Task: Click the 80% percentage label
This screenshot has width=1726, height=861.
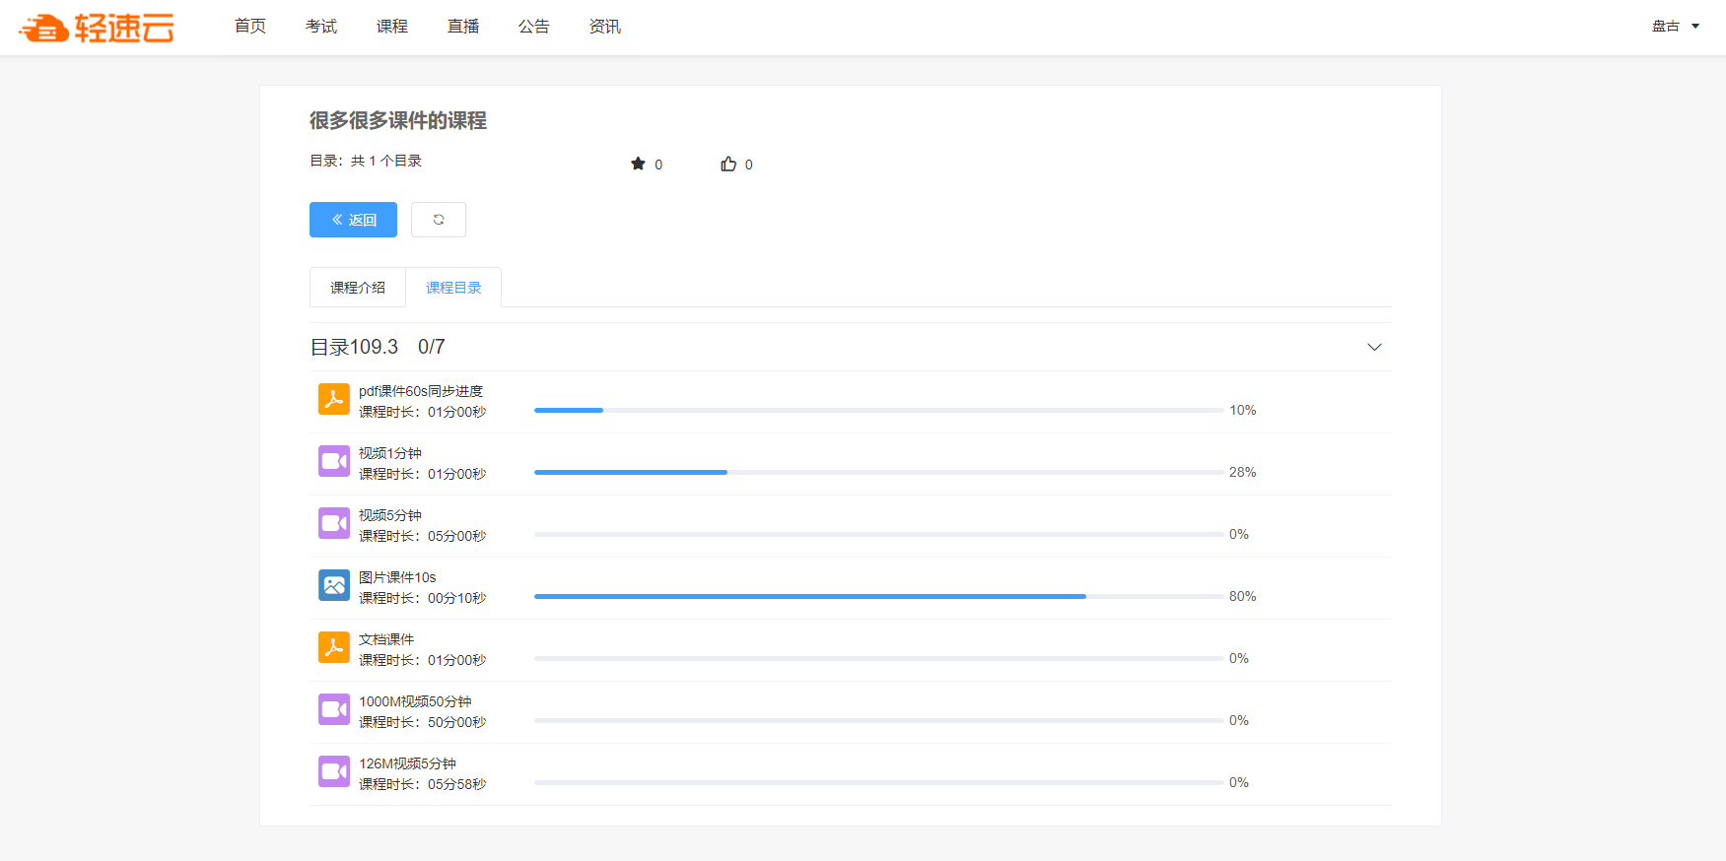Action: coord(1242,596)
